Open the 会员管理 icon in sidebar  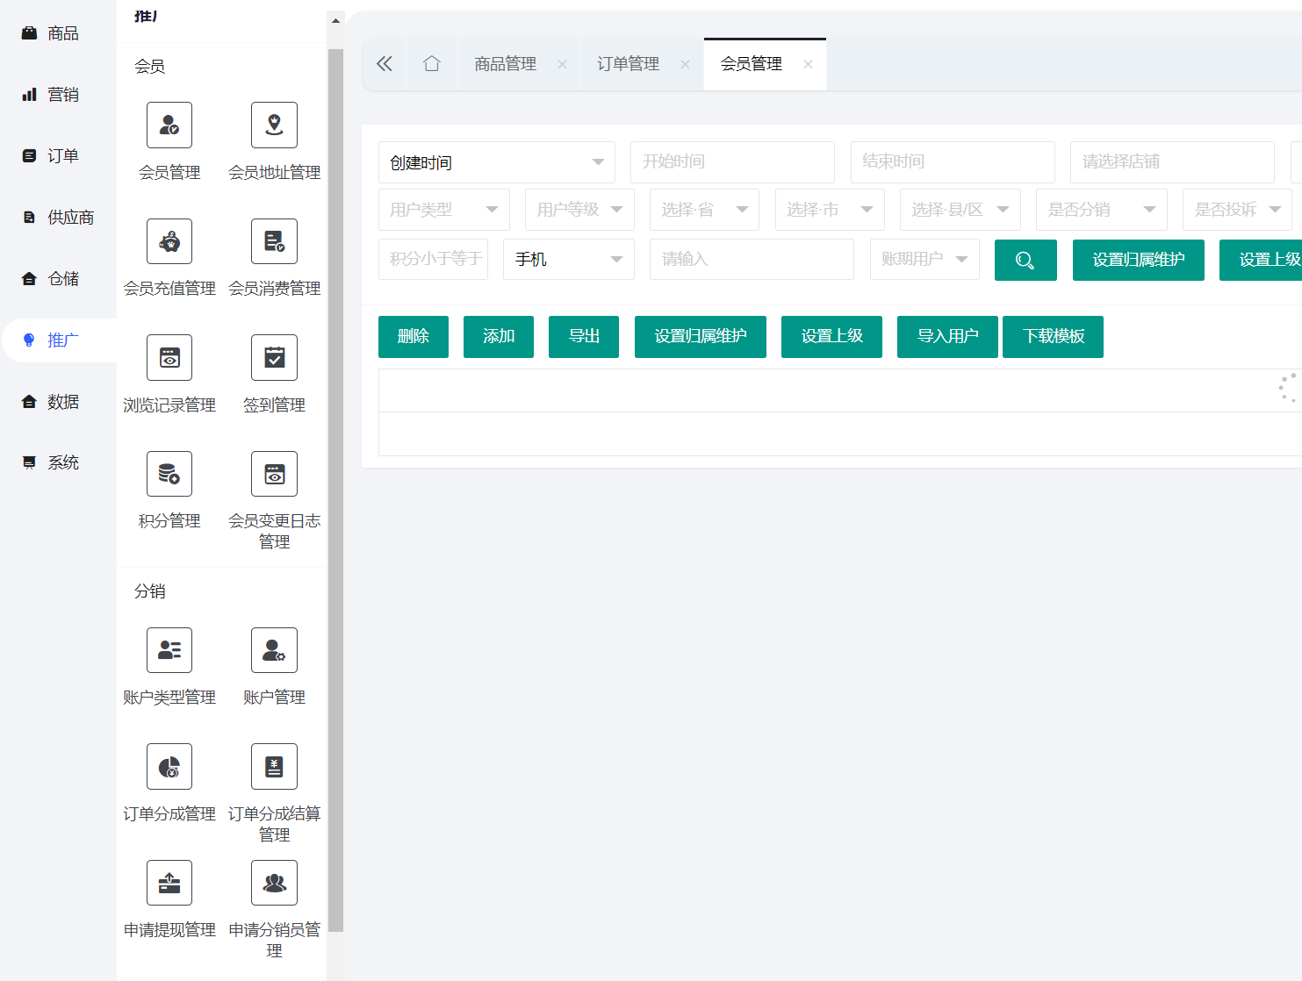tap(169, 125)
